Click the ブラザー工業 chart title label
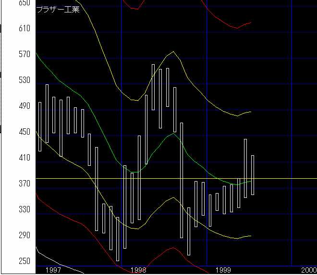The width and height of the screenshot is (317, 275). pos(58,10)
